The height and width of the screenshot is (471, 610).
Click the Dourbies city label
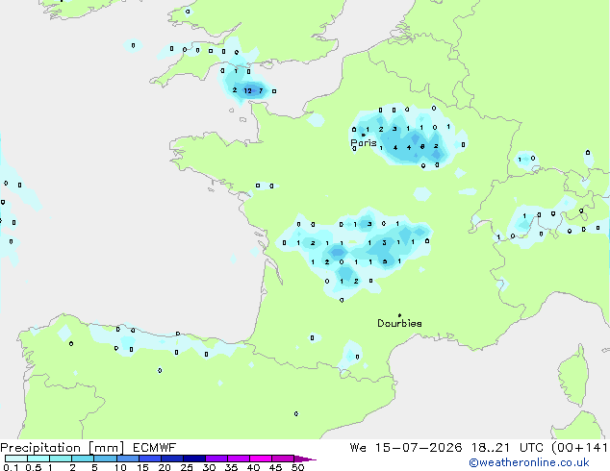coord(399,323)
